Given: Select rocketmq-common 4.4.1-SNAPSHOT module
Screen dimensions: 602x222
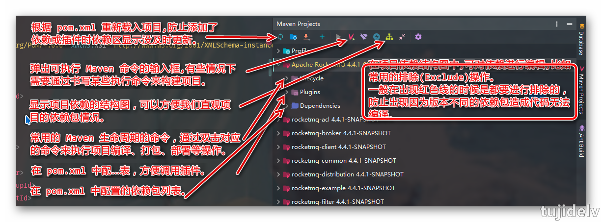Looking at the screenshot, I should 343,161.
